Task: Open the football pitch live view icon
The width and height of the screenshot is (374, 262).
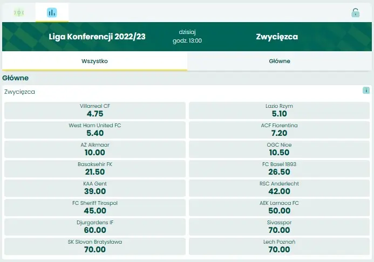Action: pos(19,12)
